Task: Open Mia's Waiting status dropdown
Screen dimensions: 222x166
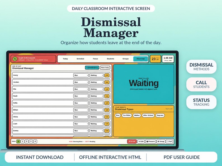Action: pos(96,89)
